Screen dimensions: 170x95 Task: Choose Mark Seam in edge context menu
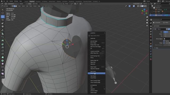tap(96, 72)
